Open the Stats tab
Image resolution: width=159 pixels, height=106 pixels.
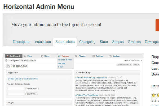[x=104, y=42]
